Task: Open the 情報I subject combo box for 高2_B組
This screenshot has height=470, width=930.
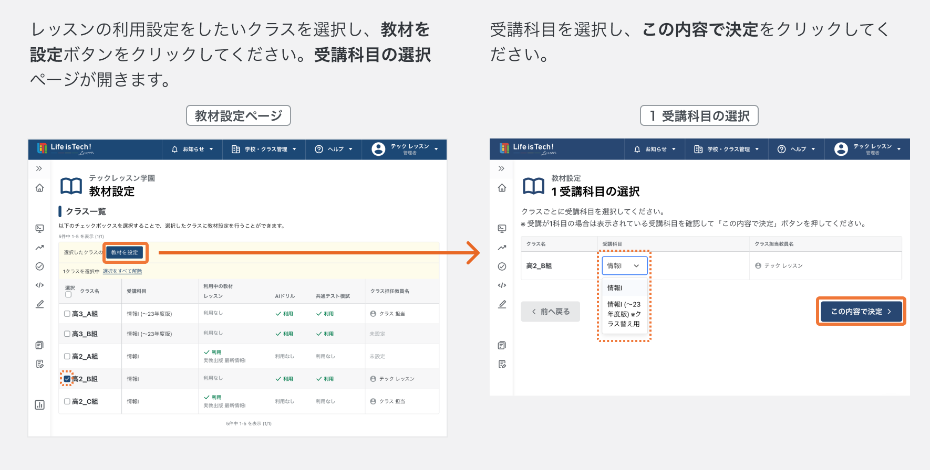Action: pos(625,266)
